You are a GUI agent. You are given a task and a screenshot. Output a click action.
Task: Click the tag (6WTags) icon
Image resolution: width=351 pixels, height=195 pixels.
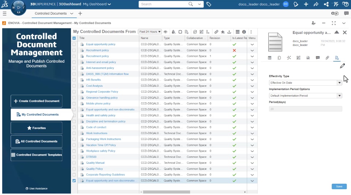point(209,4)
